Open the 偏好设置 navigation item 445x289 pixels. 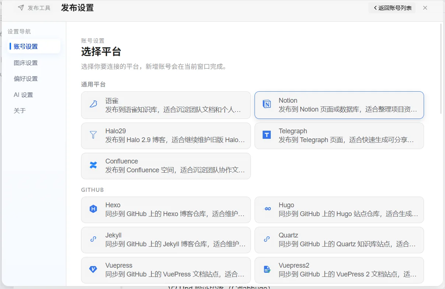click(x=35, y=78)
